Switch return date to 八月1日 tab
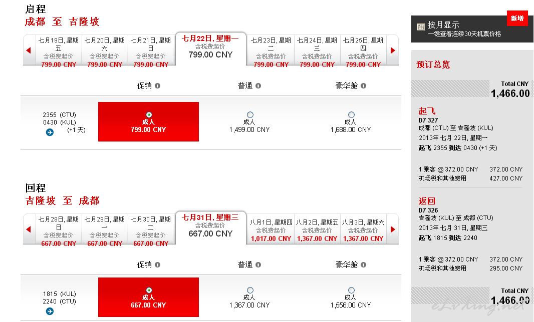Image resolution: width=534 pixels, height=322 pixels. 271,230
